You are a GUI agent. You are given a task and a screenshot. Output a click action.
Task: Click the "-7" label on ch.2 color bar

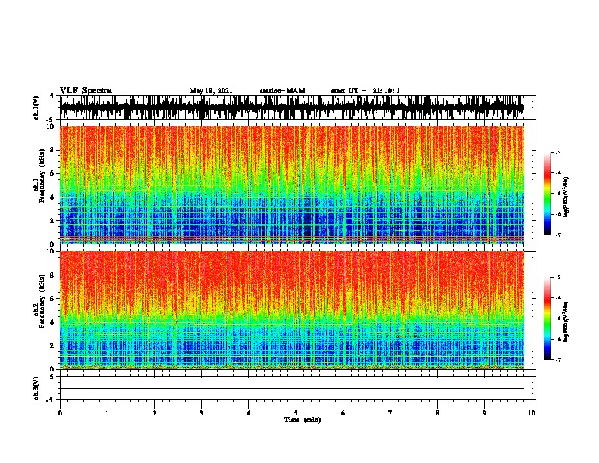[558, 360]
